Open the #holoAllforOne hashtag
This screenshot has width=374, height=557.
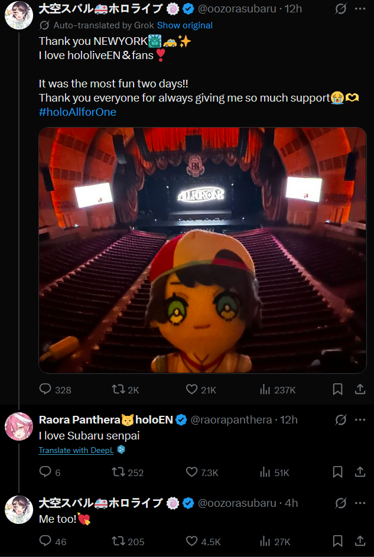tap(77, 112)
